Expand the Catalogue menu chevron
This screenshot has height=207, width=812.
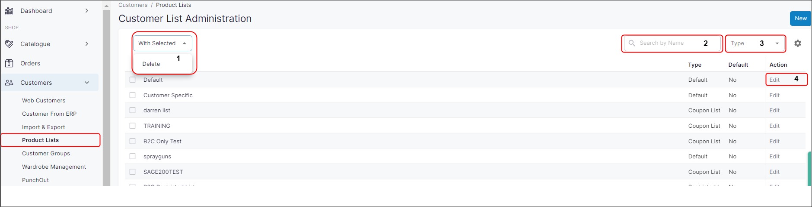tap(87, 44)
